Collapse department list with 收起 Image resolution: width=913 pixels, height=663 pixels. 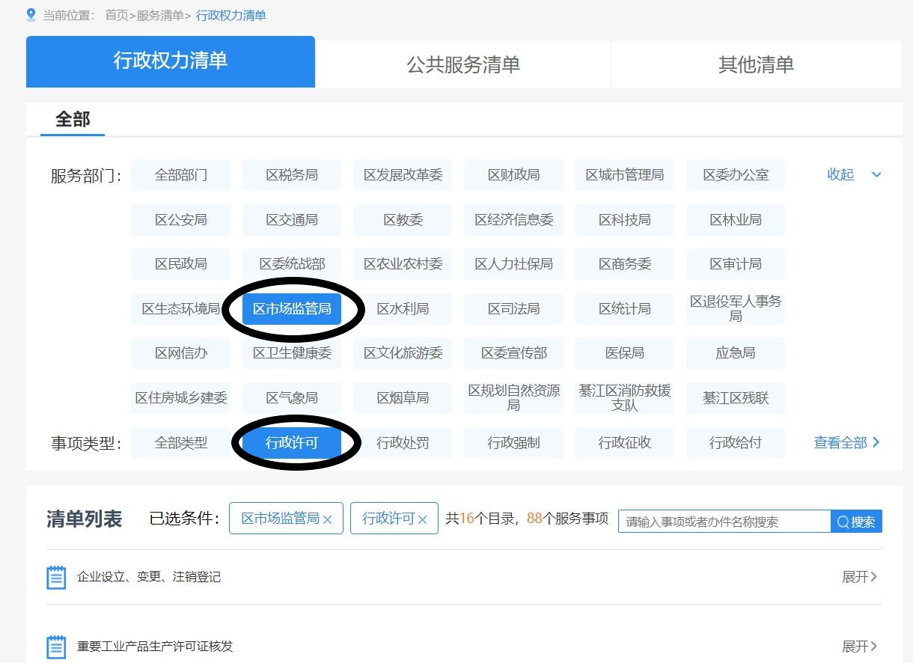coord(840,174)
